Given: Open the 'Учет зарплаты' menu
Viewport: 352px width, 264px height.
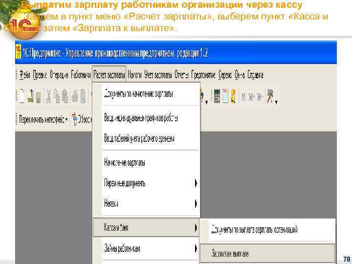Looking at the screenshot, I should (x=158, y=75).
